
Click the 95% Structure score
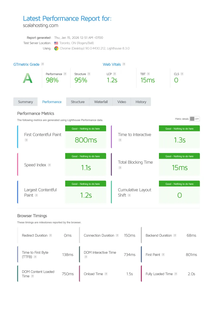[81, 80]
